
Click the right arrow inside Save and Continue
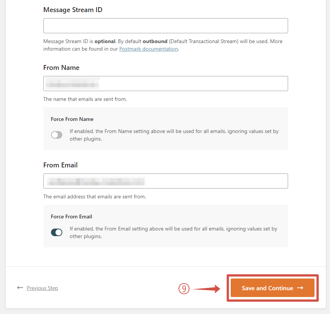(300, 288)
